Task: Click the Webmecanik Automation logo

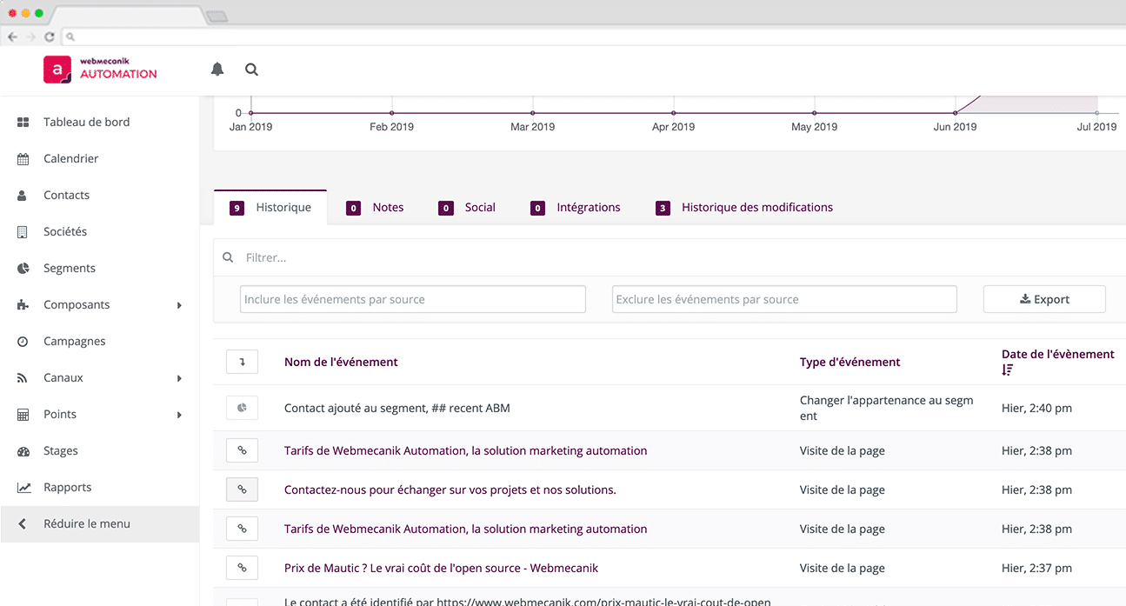Action: (101, 70)
